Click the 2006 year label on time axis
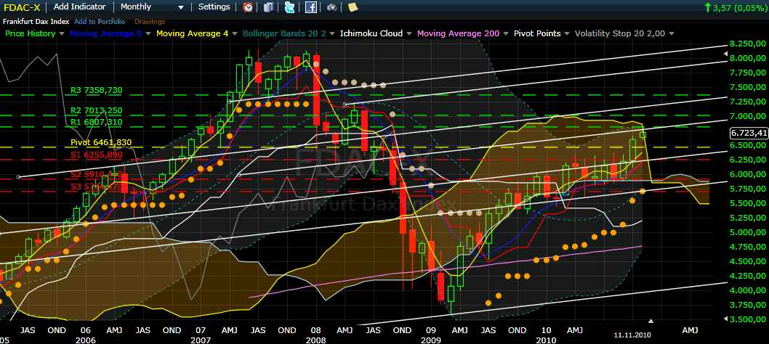Viewport: 769px width, 344px height. [x=85, y=340]
